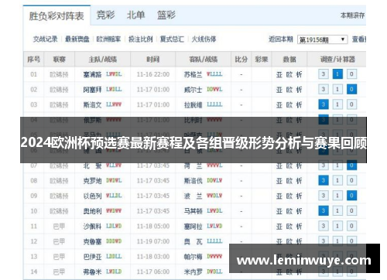Toggle the 3 box in the 阿塞拜 row
387x280 pixels.
(x=324, y=90)
